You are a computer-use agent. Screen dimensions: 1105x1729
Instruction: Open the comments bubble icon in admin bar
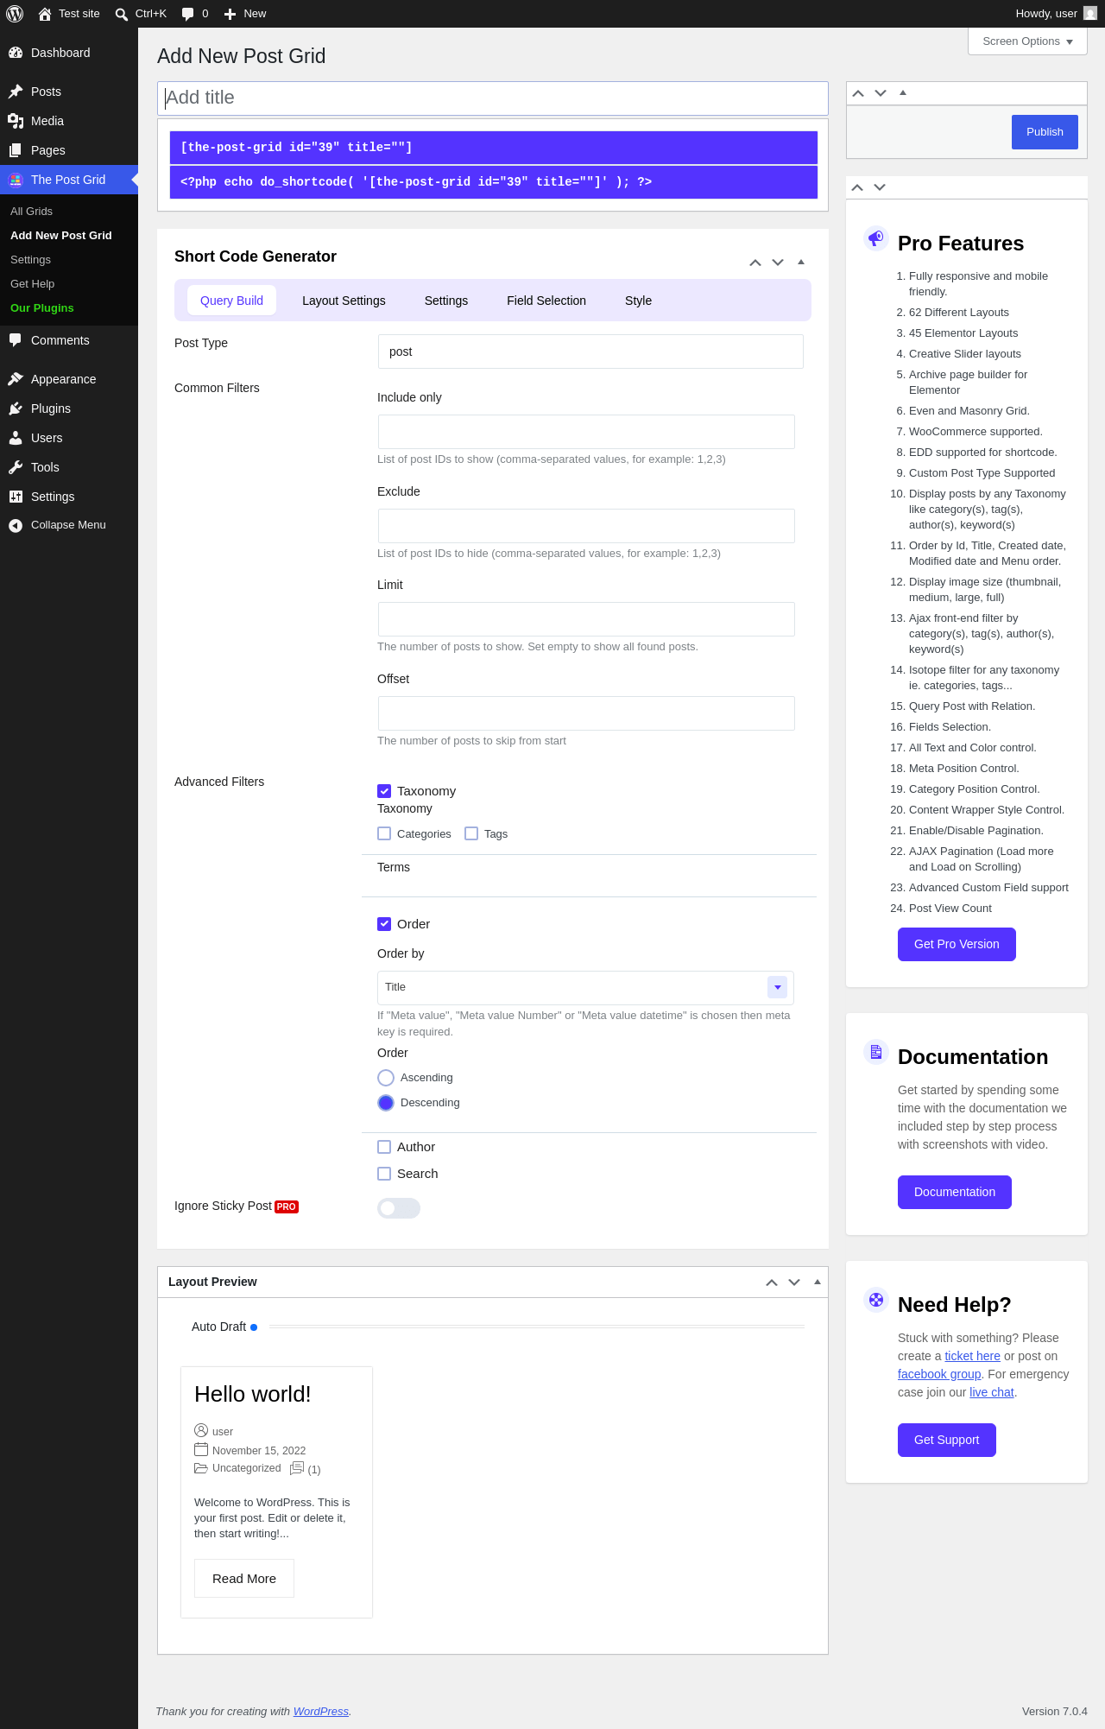(x=188, y=14)
